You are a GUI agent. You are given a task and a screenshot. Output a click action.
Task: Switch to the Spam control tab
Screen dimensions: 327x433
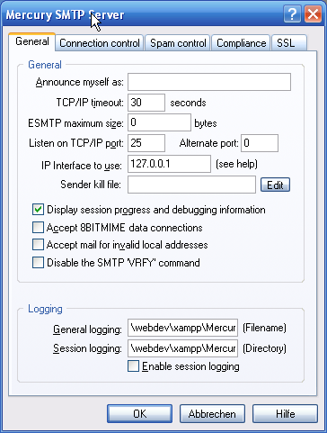point(178,43)
